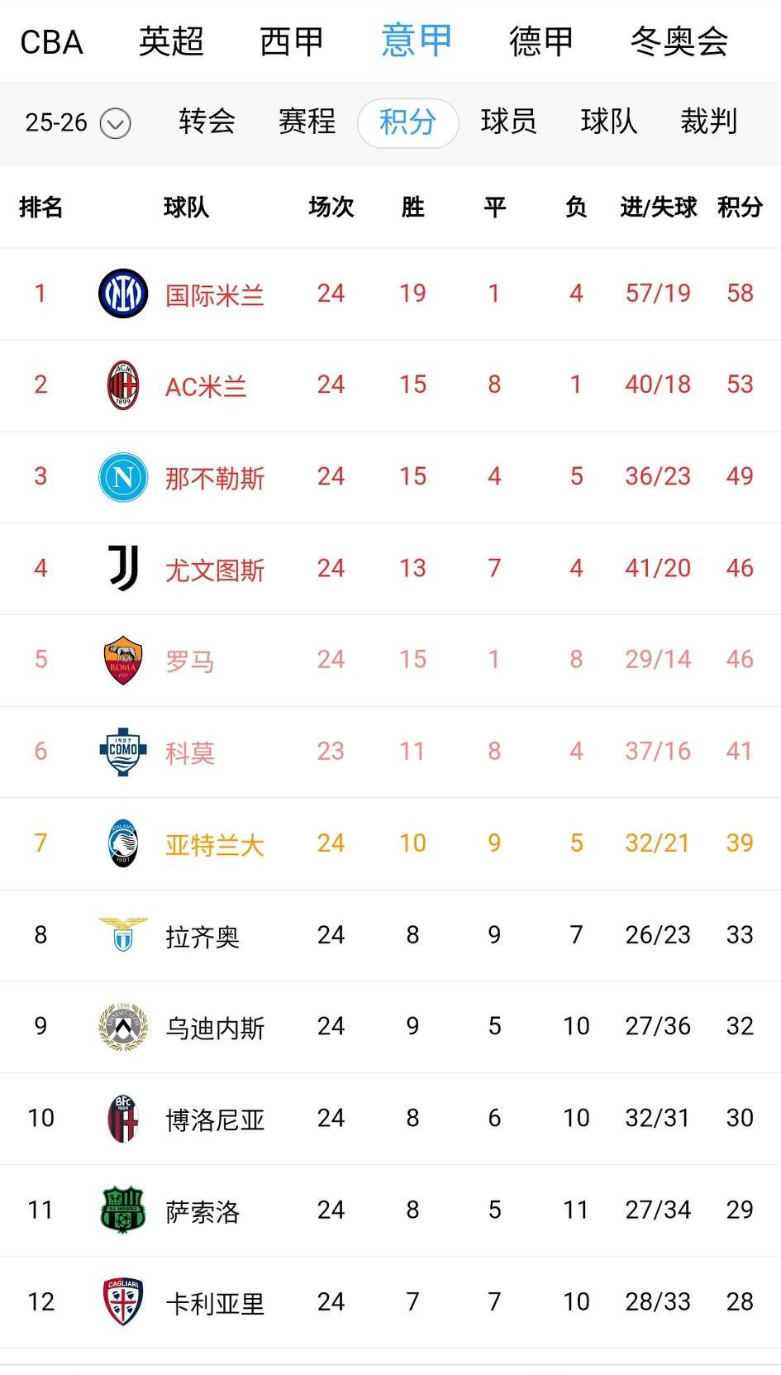The height and width of the screenshot is (1375, 781).
Task: Click the 博洛尼亚 (Bologna) crest icon
Action: tap(122, 1119)
